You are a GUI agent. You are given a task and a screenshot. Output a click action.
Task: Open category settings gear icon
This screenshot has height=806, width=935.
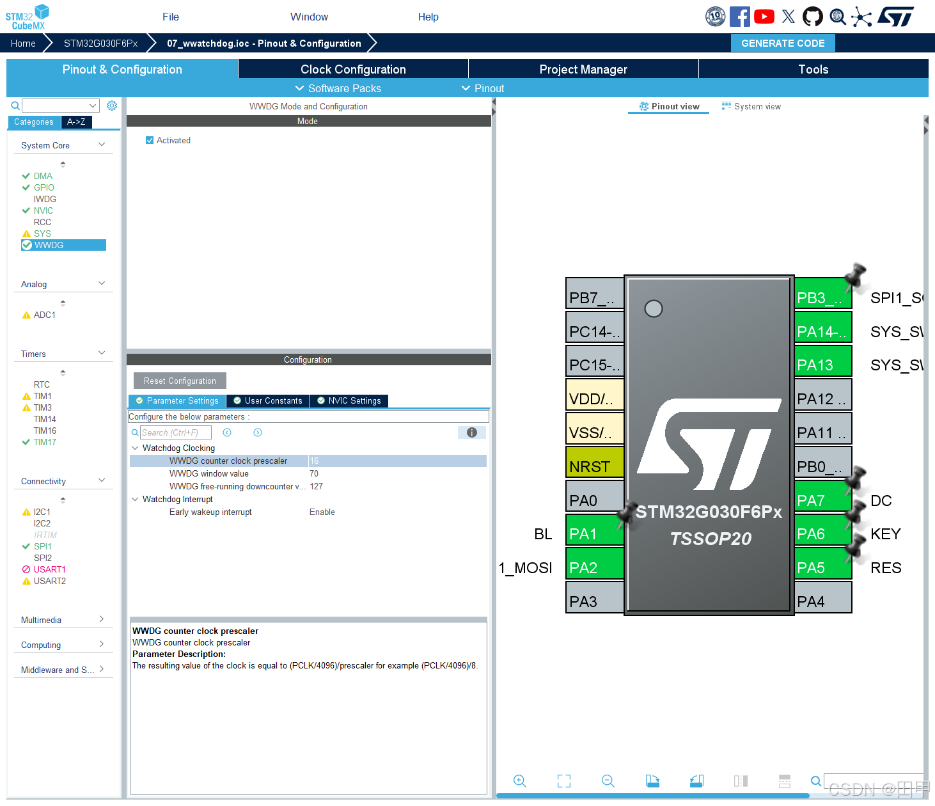(112, 106)
